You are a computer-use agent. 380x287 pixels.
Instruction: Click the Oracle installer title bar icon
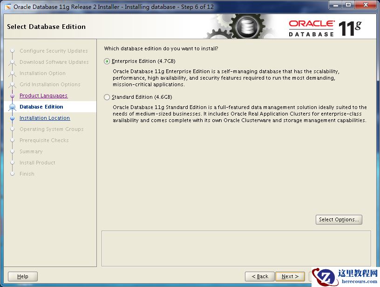(8, 7)
